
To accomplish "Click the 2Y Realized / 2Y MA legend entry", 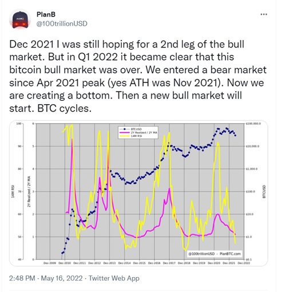I will point(138,132).
